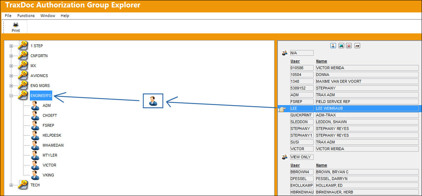Click the key icon beside 1 STEP

(23, 46)
